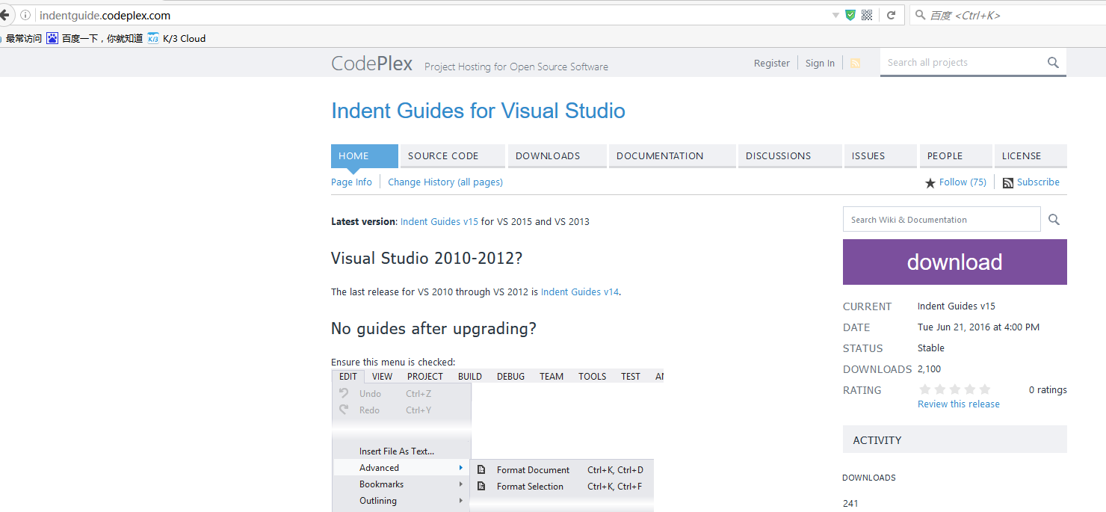Click BUILD in the embedded menu image

(470, 376)
